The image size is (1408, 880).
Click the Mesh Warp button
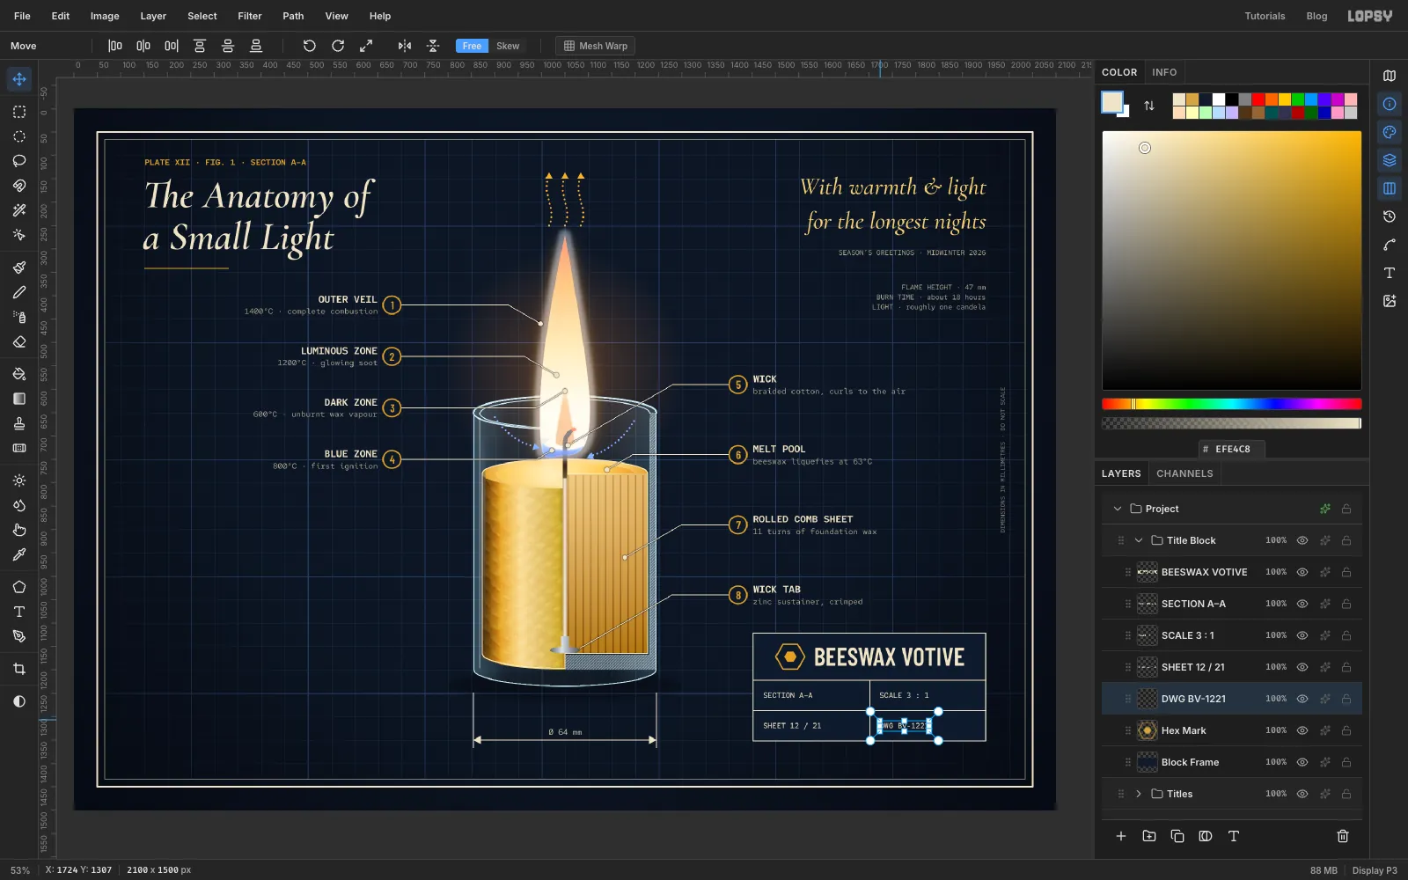tap(596, 46)
